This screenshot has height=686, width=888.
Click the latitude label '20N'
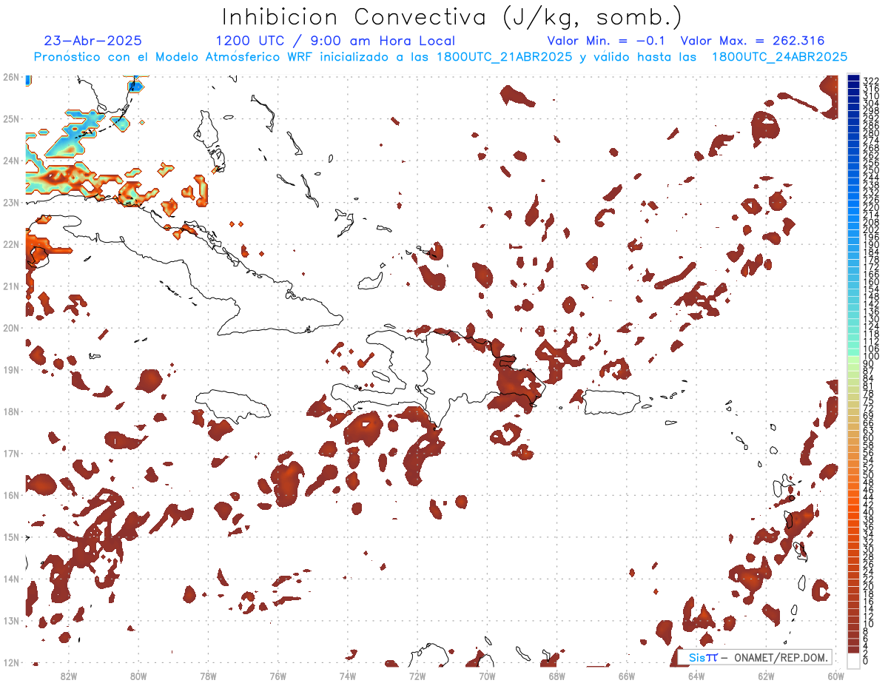tap(10, 328)
